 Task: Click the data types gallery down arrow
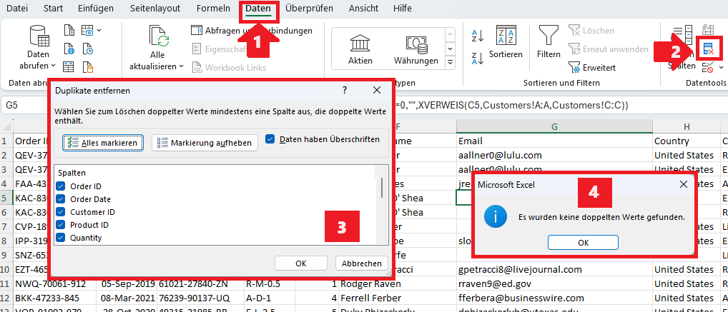click(450, 49)
